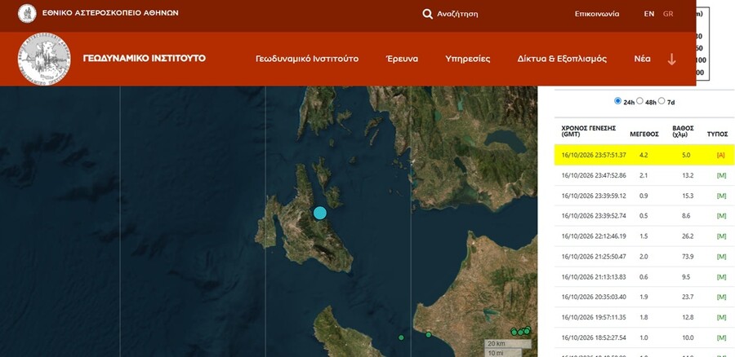Viewport: 735px width, 357px height.
Task: Select event row 16/10/2026 23:39:59.12
Action: click(x=644, y=196)
